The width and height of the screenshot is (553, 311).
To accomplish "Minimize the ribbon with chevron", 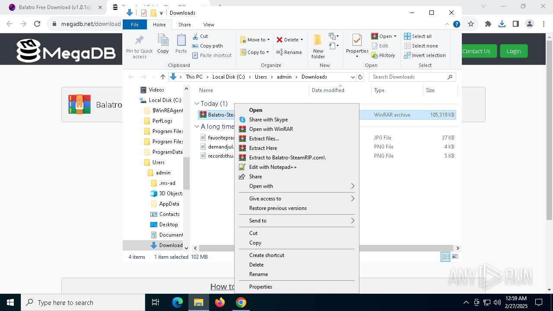I will pos(447,25).
